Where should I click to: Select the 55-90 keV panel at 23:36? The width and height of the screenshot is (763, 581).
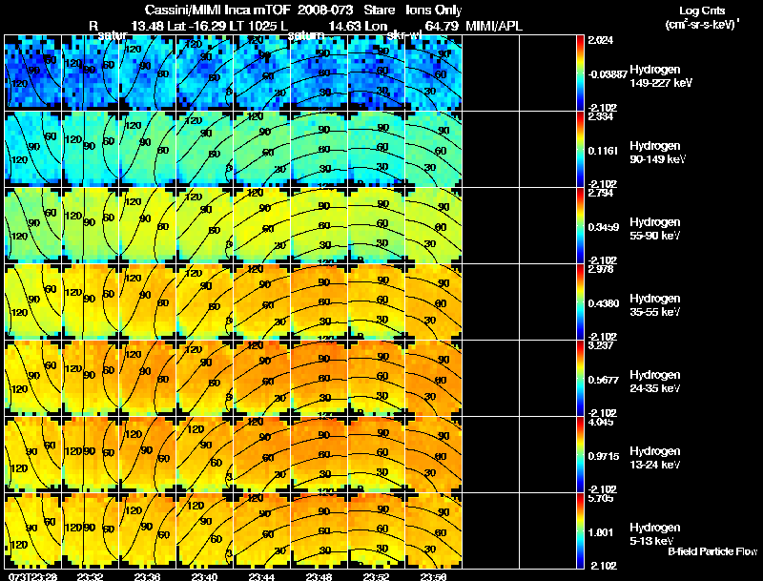(x=148, y=226)
